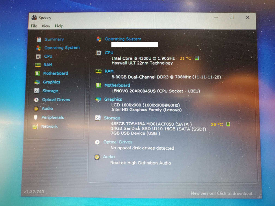This screenshot has width=275, height=206.
Task: Select Operating System in the sidebar
Action: point(62,48)
